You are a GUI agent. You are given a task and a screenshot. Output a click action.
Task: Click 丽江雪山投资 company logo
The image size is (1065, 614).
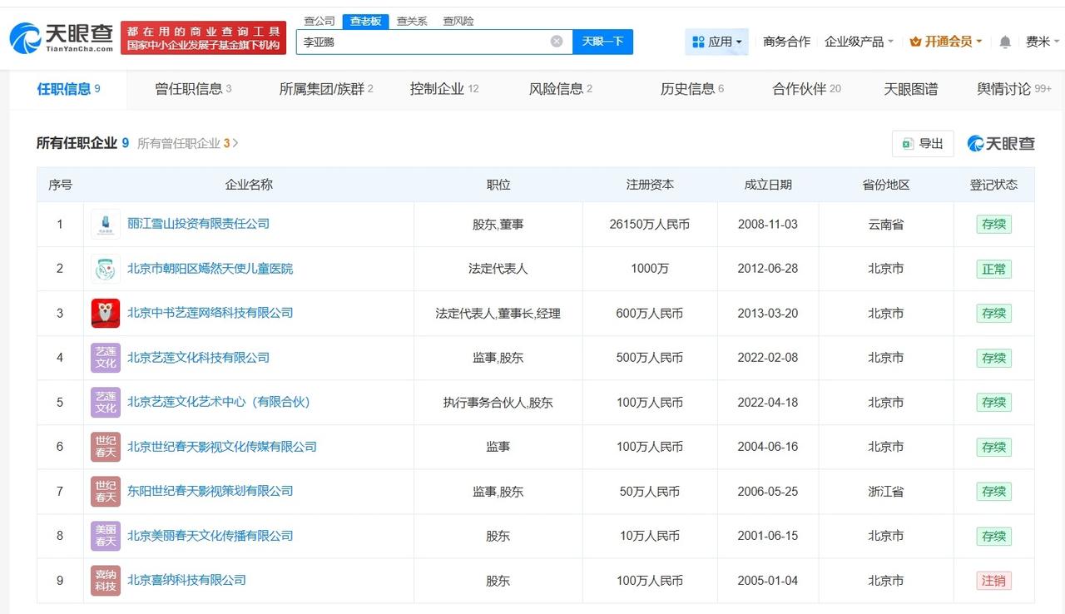105,224
